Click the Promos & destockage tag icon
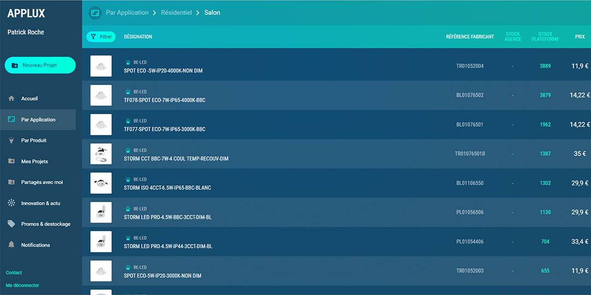The image size is (591, 295). tap(11, 224)
